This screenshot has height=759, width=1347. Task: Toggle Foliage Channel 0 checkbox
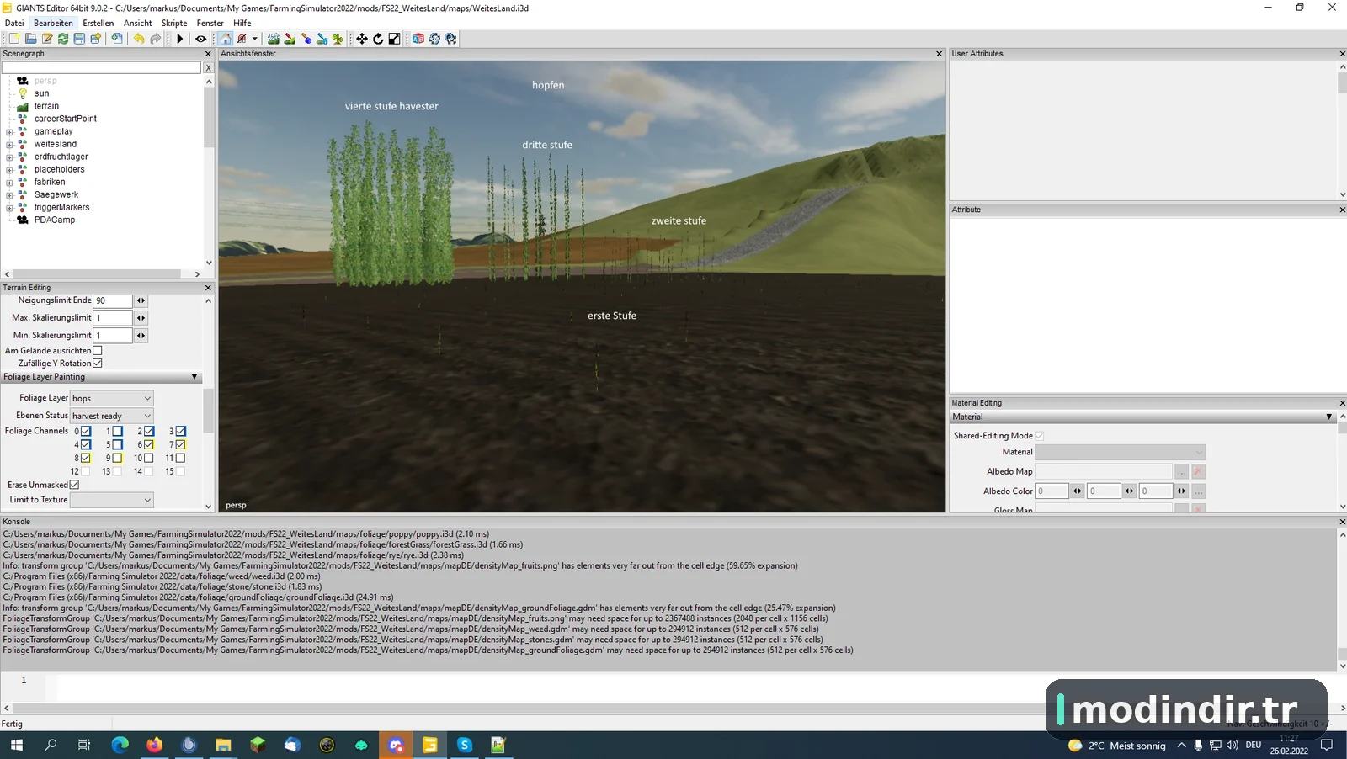point(86,431)
